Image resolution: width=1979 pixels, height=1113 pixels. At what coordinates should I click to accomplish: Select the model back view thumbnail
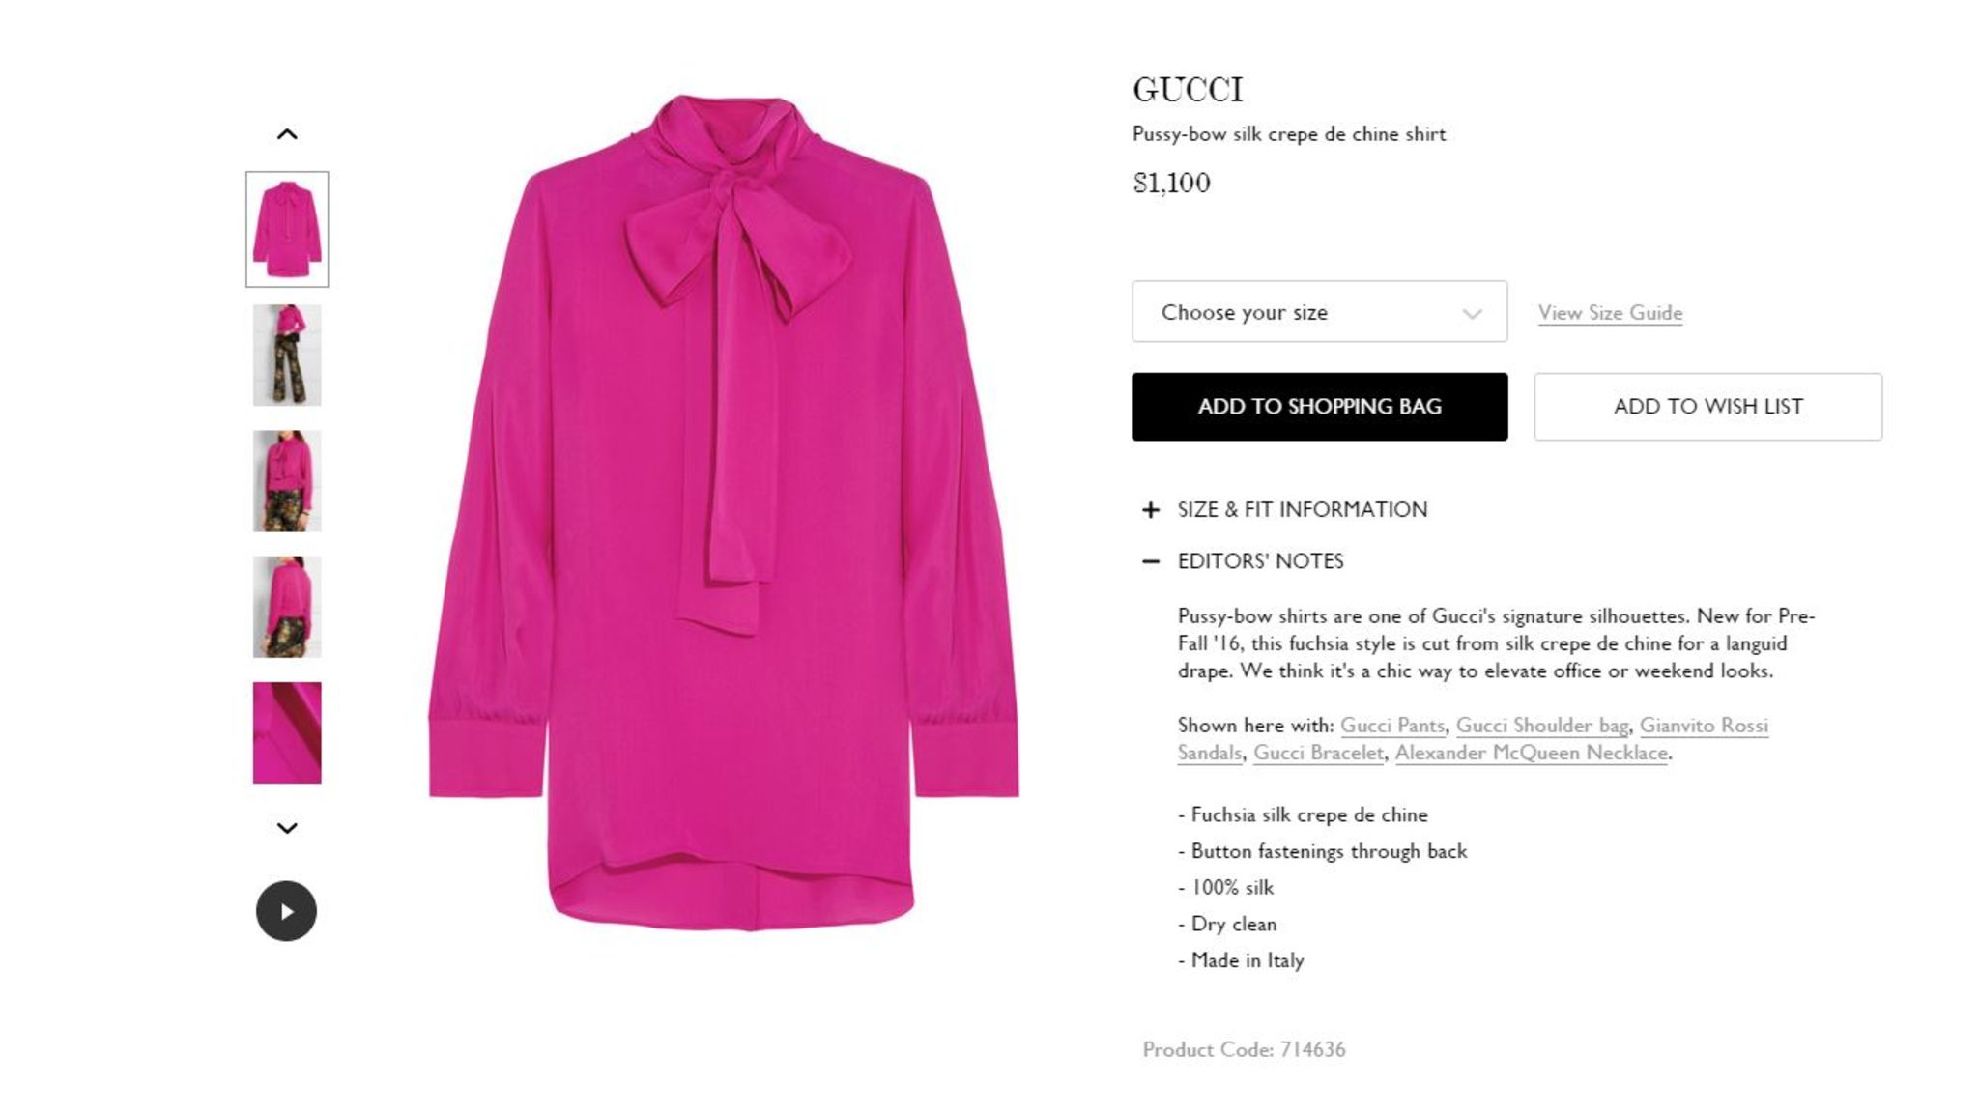(287, 607)
